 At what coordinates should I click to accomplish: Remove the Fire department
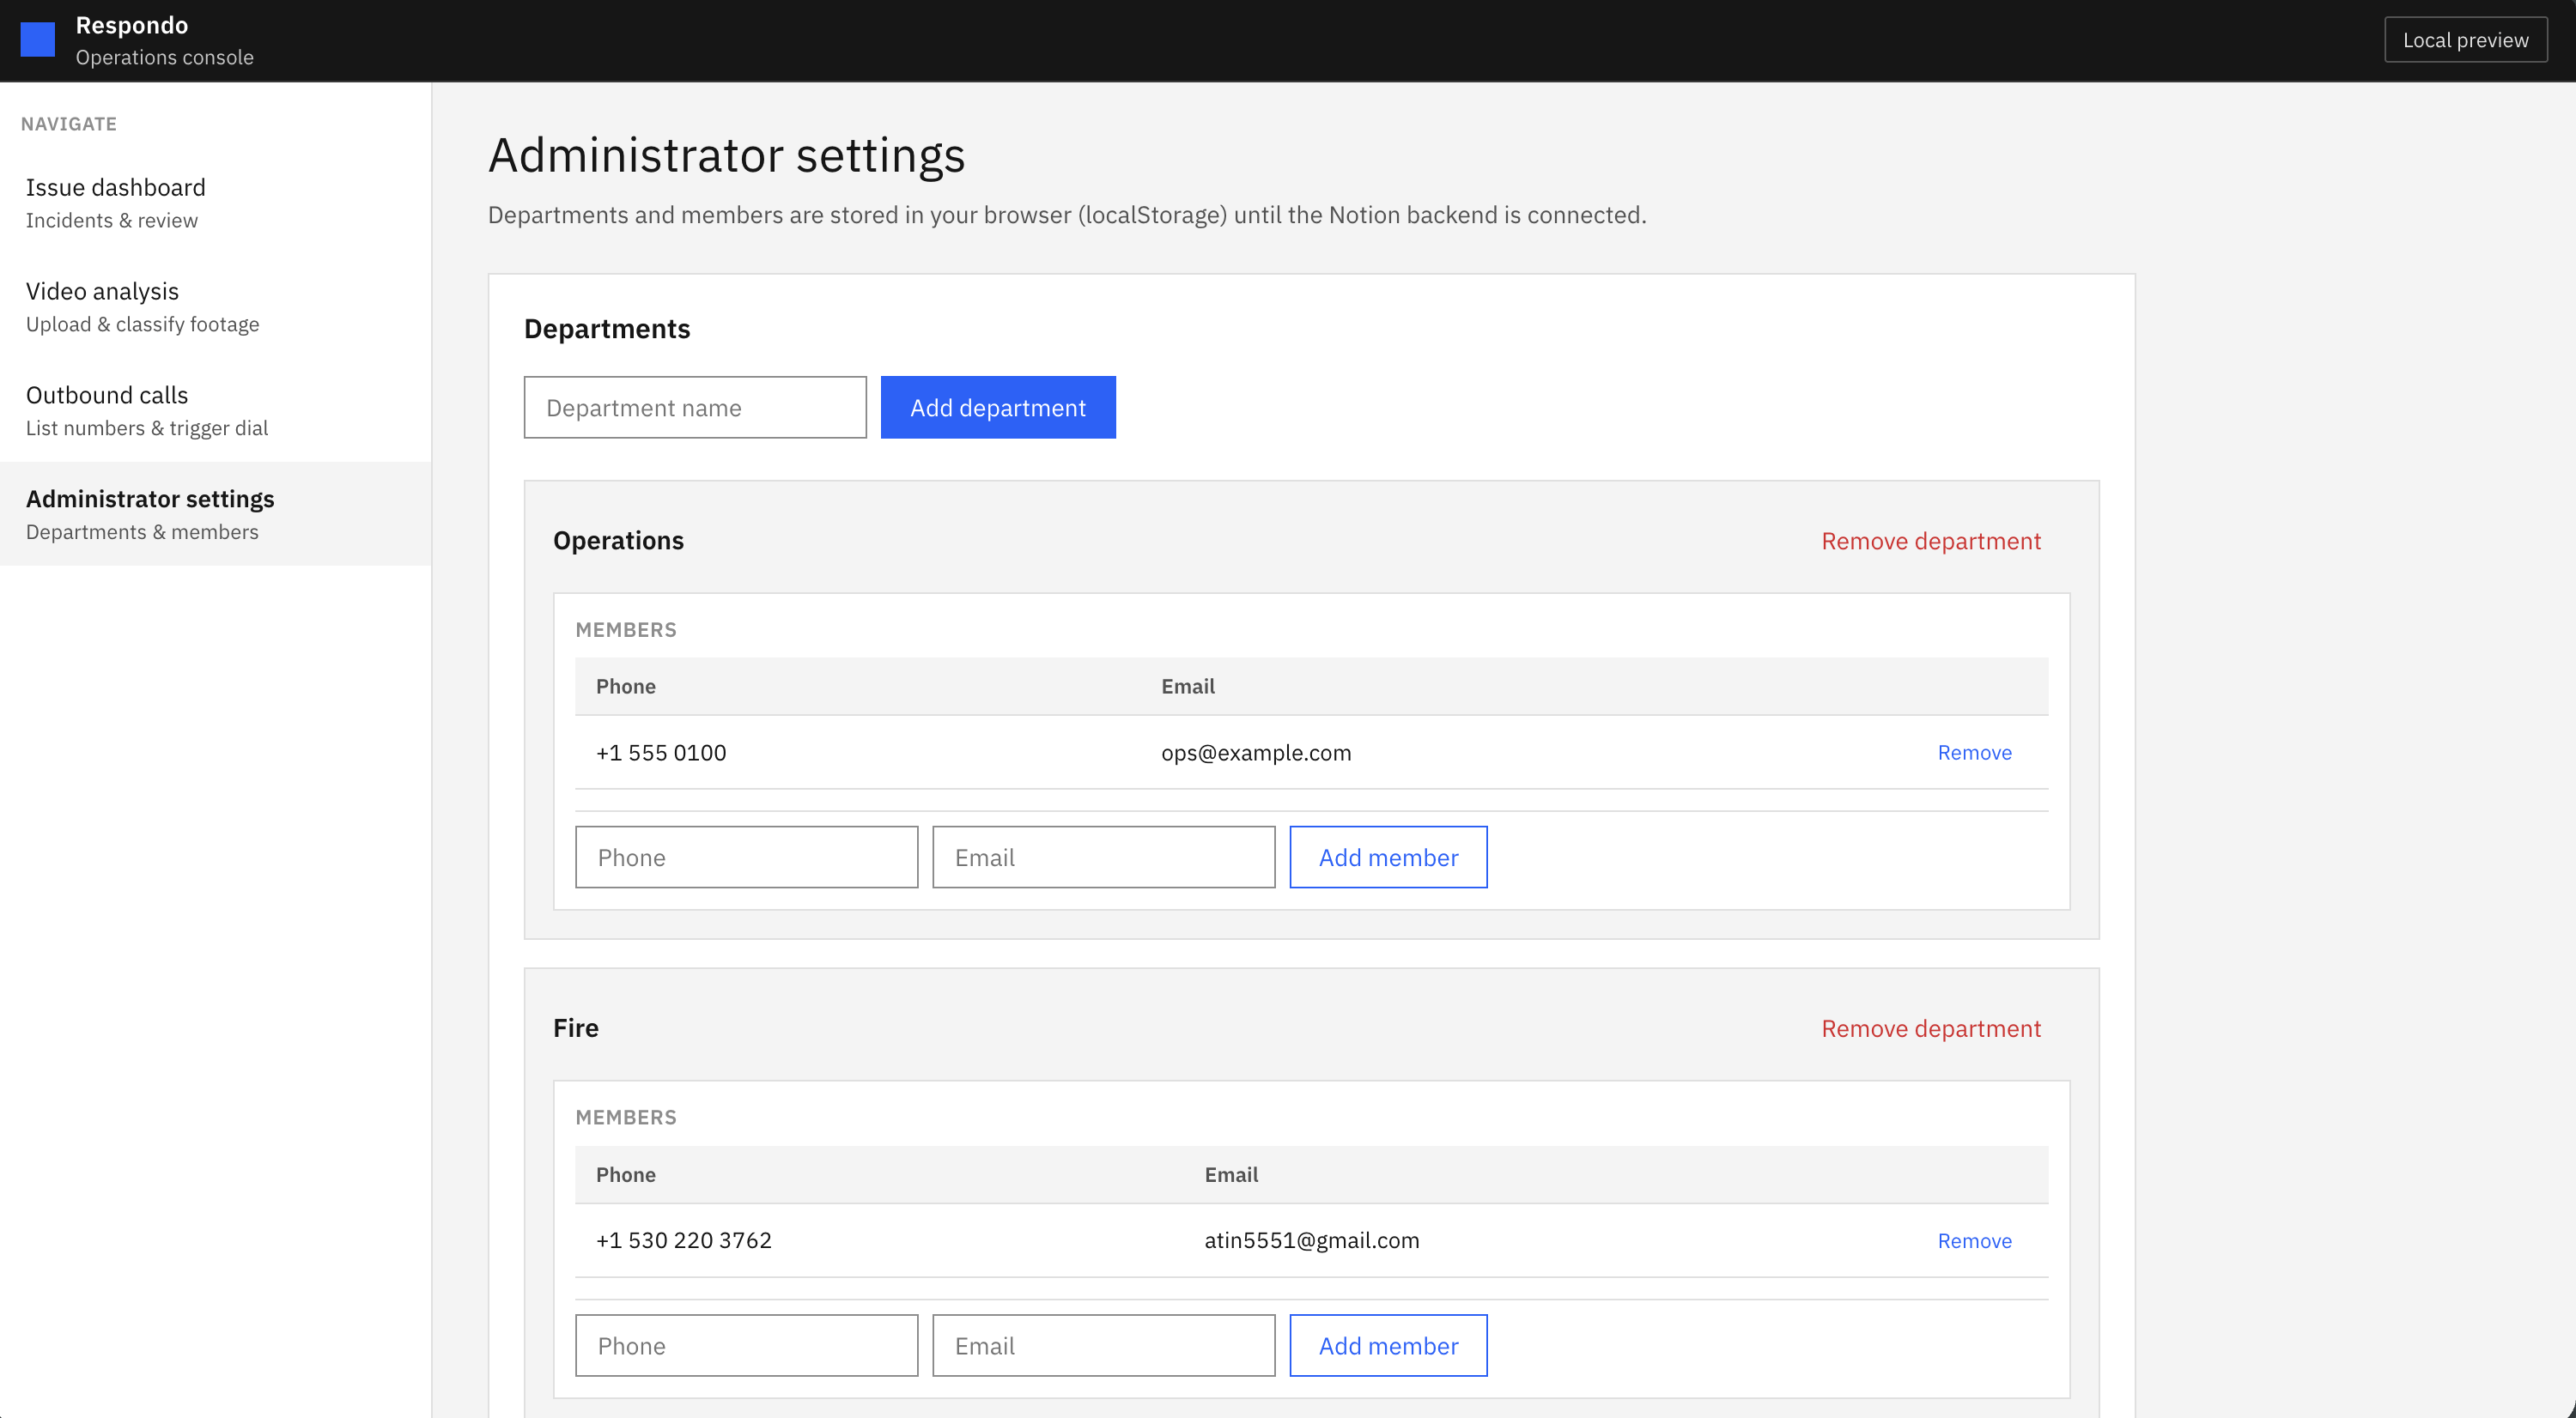1930,1028
